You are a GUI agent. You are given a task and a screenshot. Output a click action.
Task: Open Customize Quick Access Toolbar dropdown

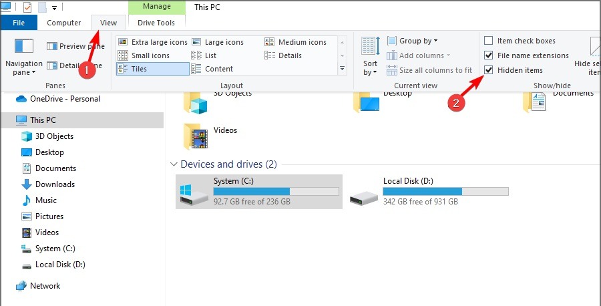tap(55, 7)
